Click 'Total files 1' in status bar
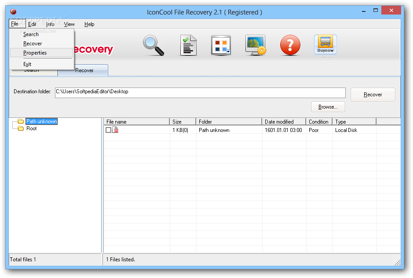The image size is (413, 278). pyautogui.click(x=23, y=259)
